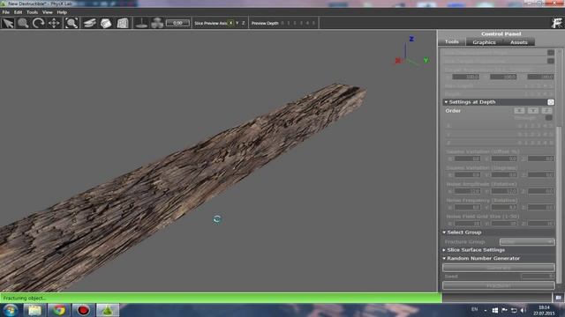The image size is (565, 317).
Task: Open the Help menu
Action: [x=62, y=12]
